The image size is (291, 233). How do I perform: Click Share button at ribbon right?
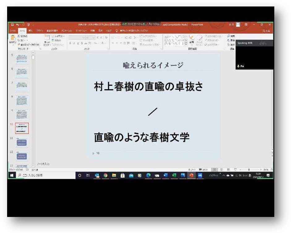tap(266, 31)
